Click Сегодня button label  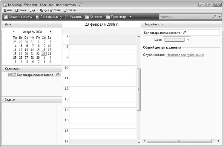(96, 17)
